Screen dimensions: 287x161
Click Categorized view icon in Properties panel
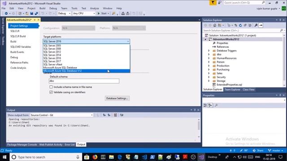[x=205, y=105]
